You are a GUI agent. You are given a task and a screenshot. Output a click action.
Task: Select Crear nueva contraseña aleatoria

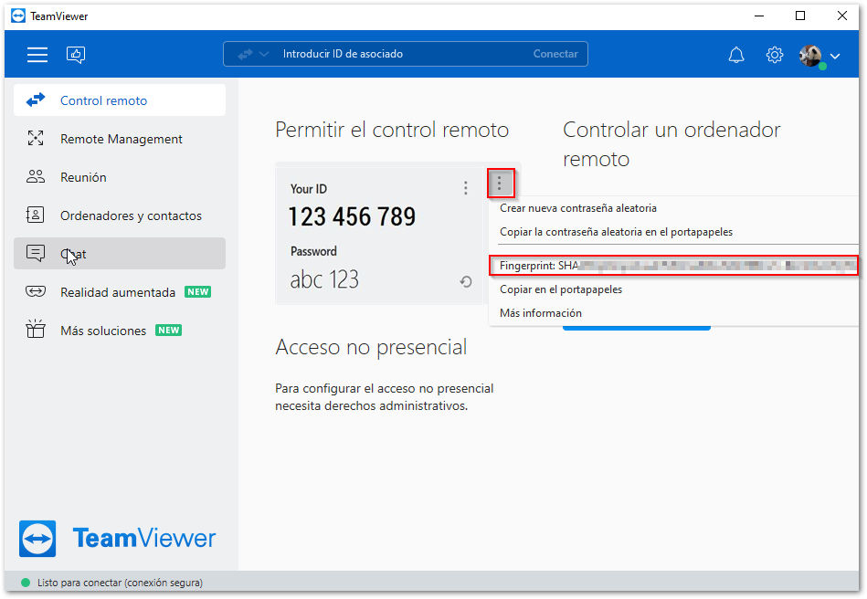click(x=577, y=208)
